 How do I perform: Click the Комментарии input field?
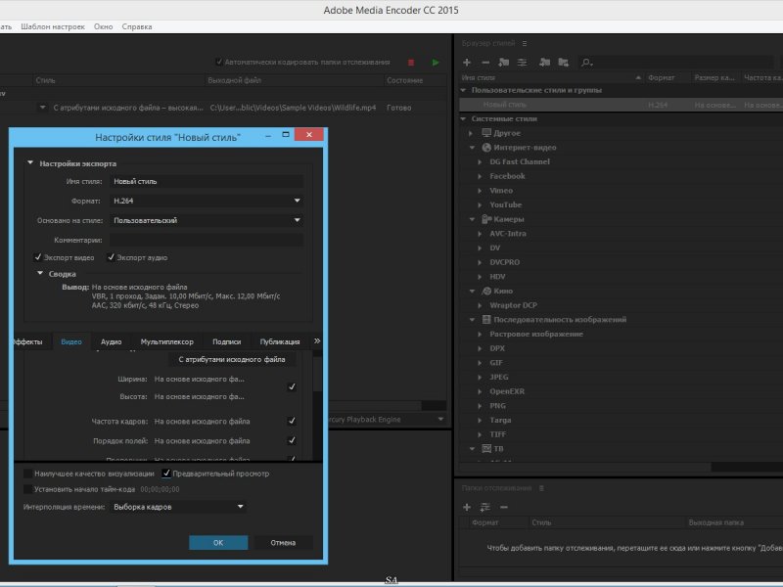click(x=207, y=240)
